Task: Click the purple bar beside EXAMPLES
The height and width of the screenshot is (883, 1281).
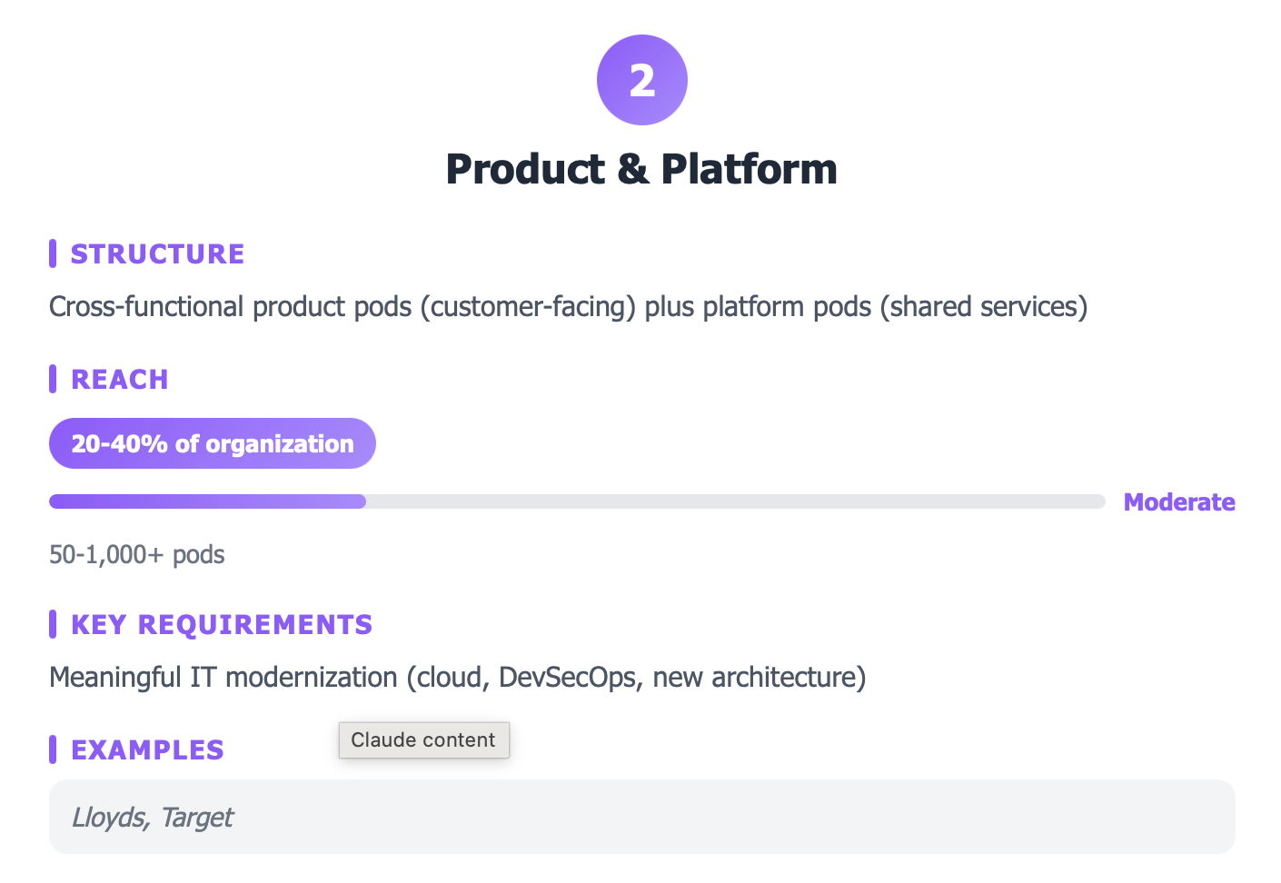Action: pos(53,749)
